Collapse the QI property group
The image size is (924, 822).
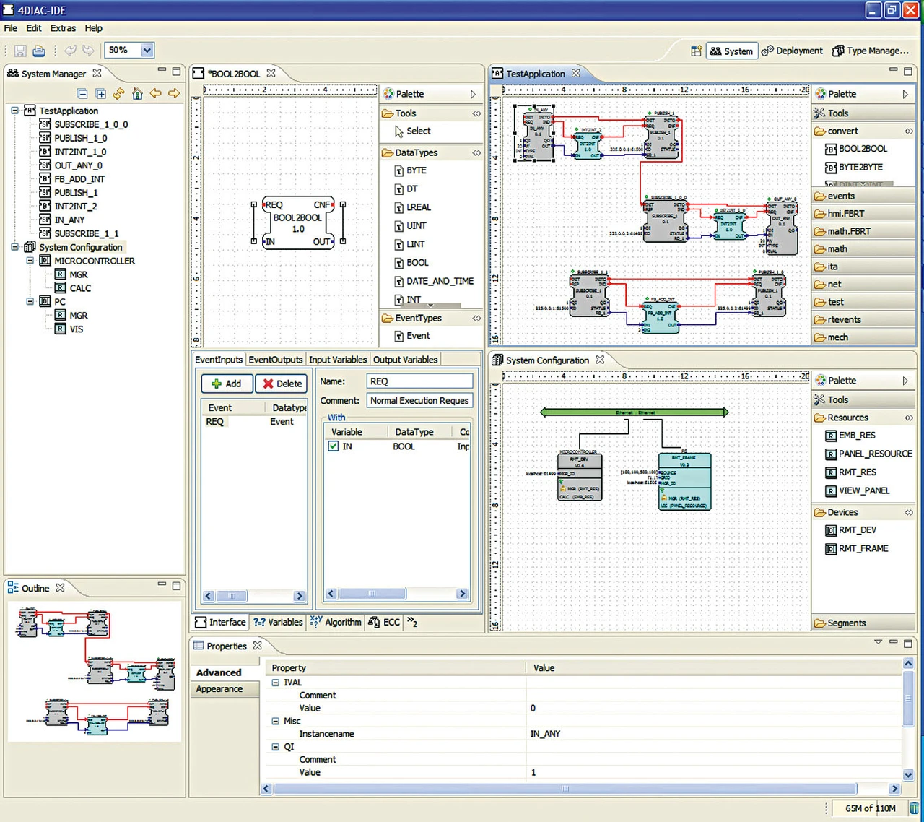coord(275,747)
